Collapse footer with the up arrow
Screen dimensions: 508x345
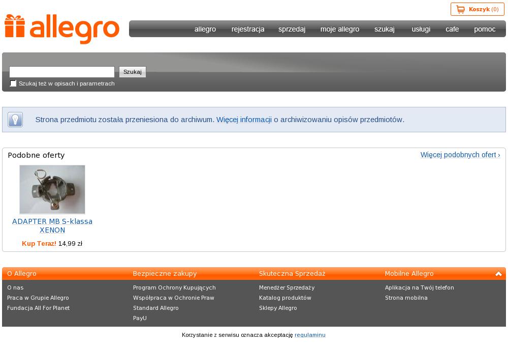(498, 274)
